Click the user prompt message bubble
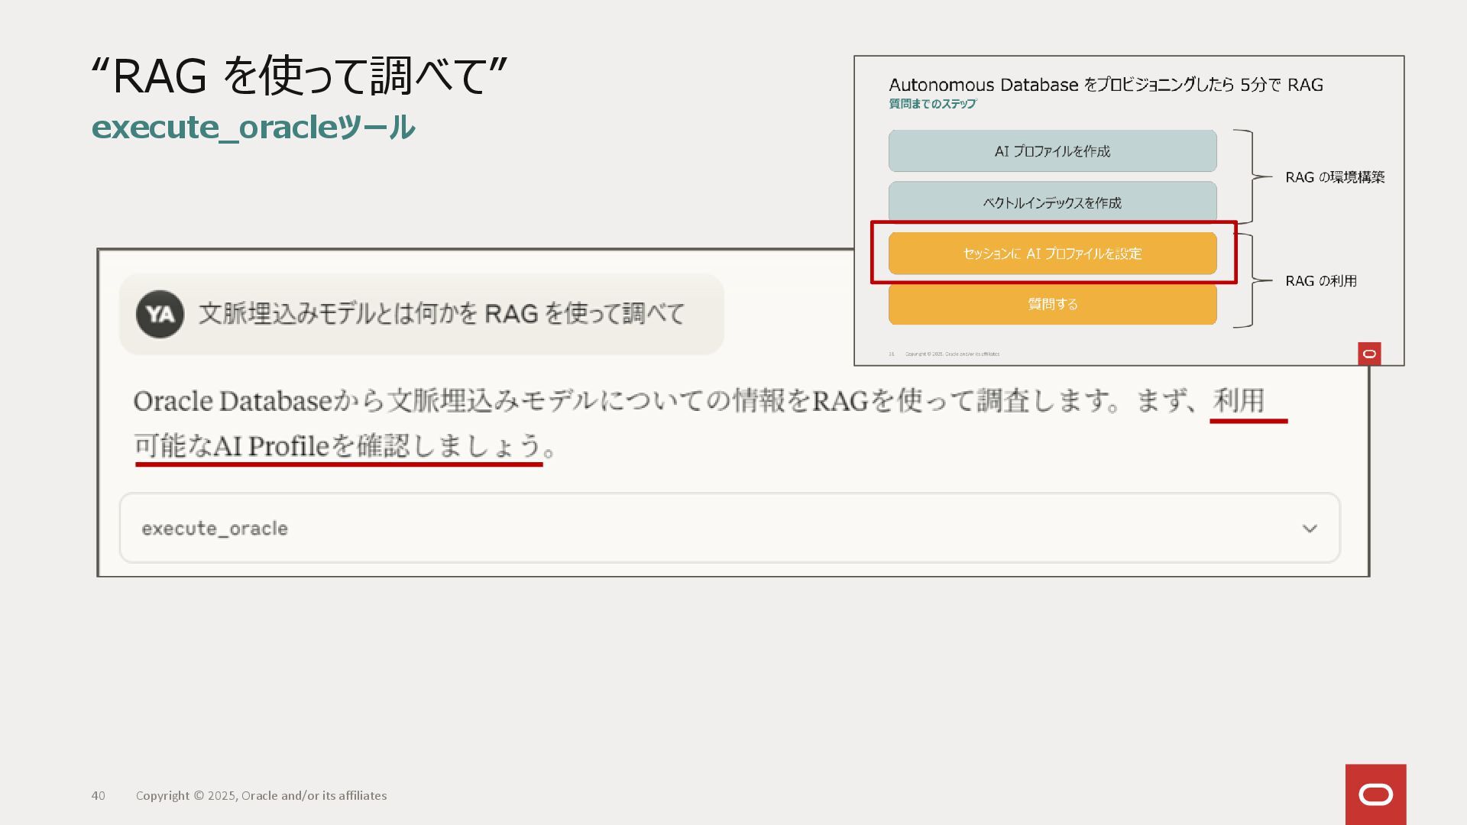1467x825 pixels. 441,314
